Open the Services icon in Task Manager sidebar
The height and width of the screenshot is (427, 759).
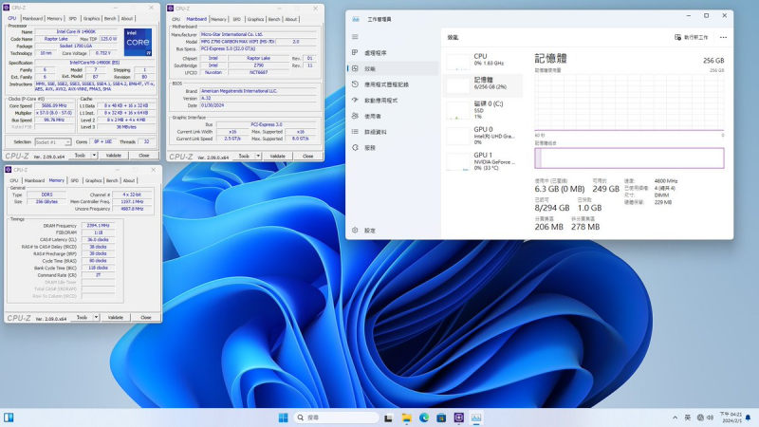coord(357,147)
